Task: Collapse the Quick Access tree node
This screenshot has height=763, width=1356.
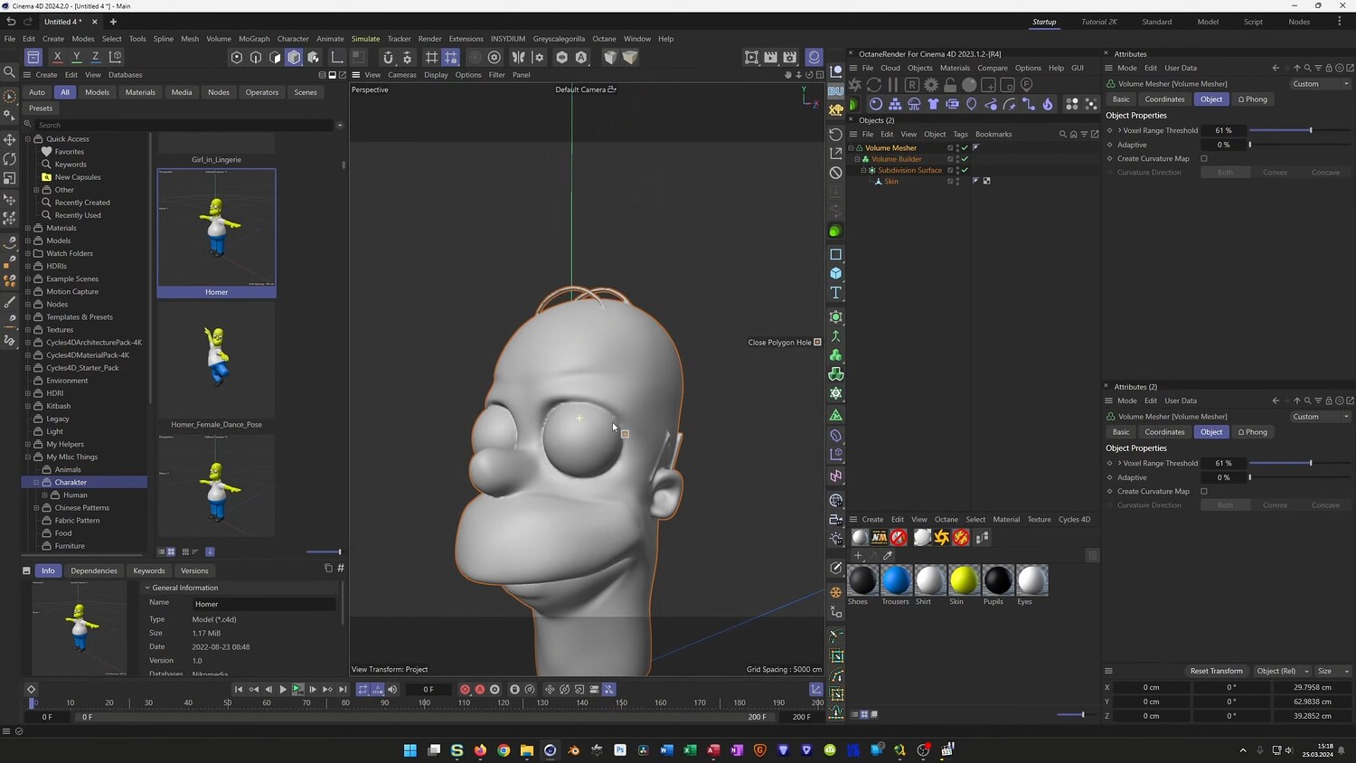Action: coord(28,139)
